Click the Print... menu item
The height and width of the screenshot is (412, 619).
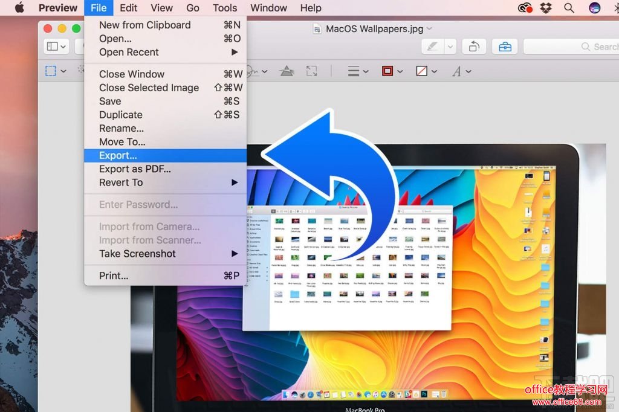click(114, 276)
